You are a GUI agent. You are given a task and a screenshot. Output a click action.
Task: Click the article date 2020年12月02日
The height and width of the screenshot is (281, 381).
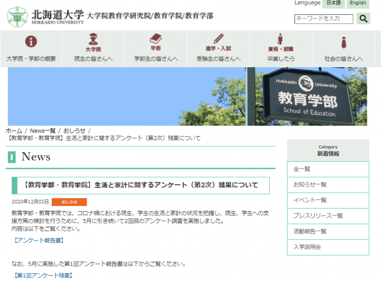(30, 202)
